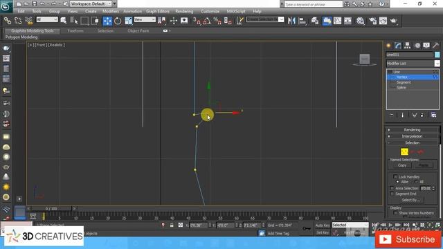This screenshot has height=249, width=443.
Task: Click the Unlink Selection tool
Action: click(x=18, y=21)
